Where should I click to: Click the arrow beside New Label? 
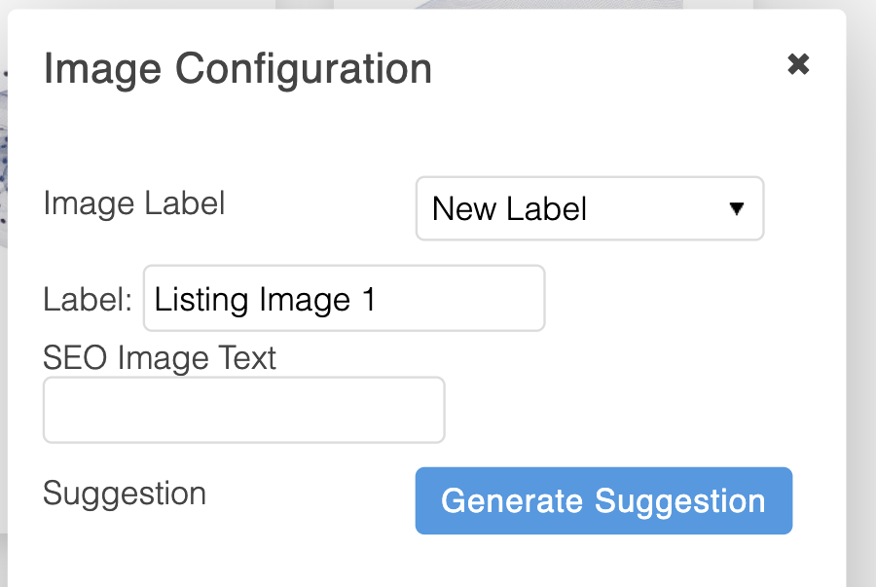point(737,208)
